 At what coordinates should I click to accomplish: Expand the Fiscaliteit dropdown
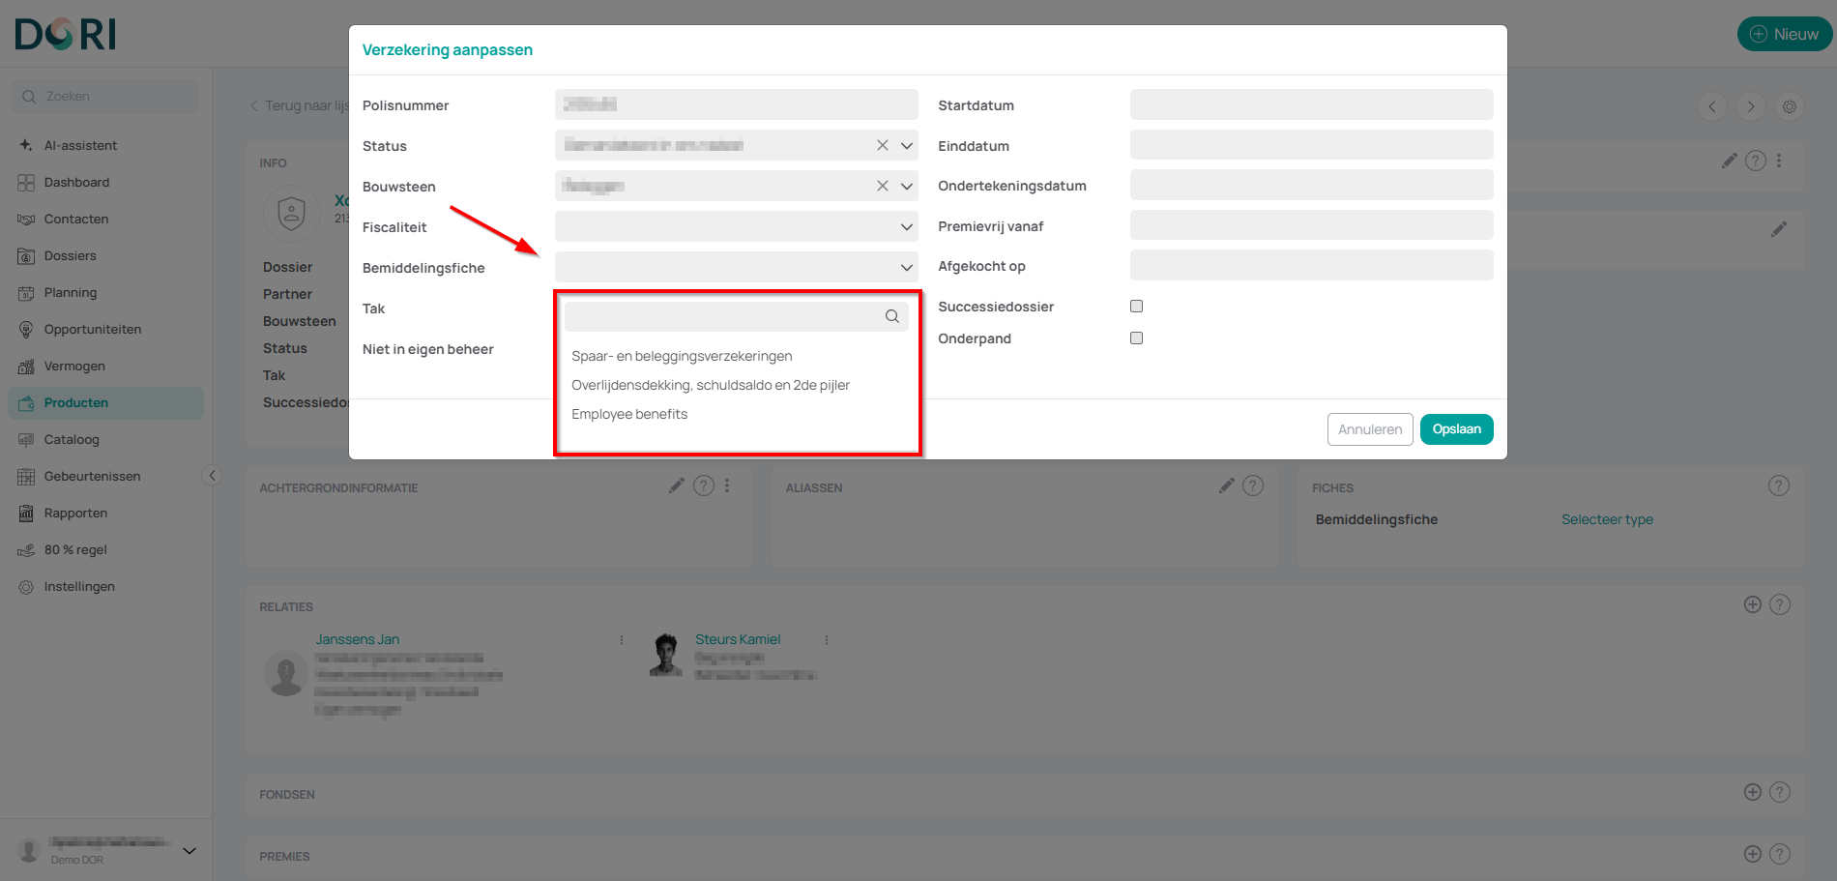click(906, 227)
